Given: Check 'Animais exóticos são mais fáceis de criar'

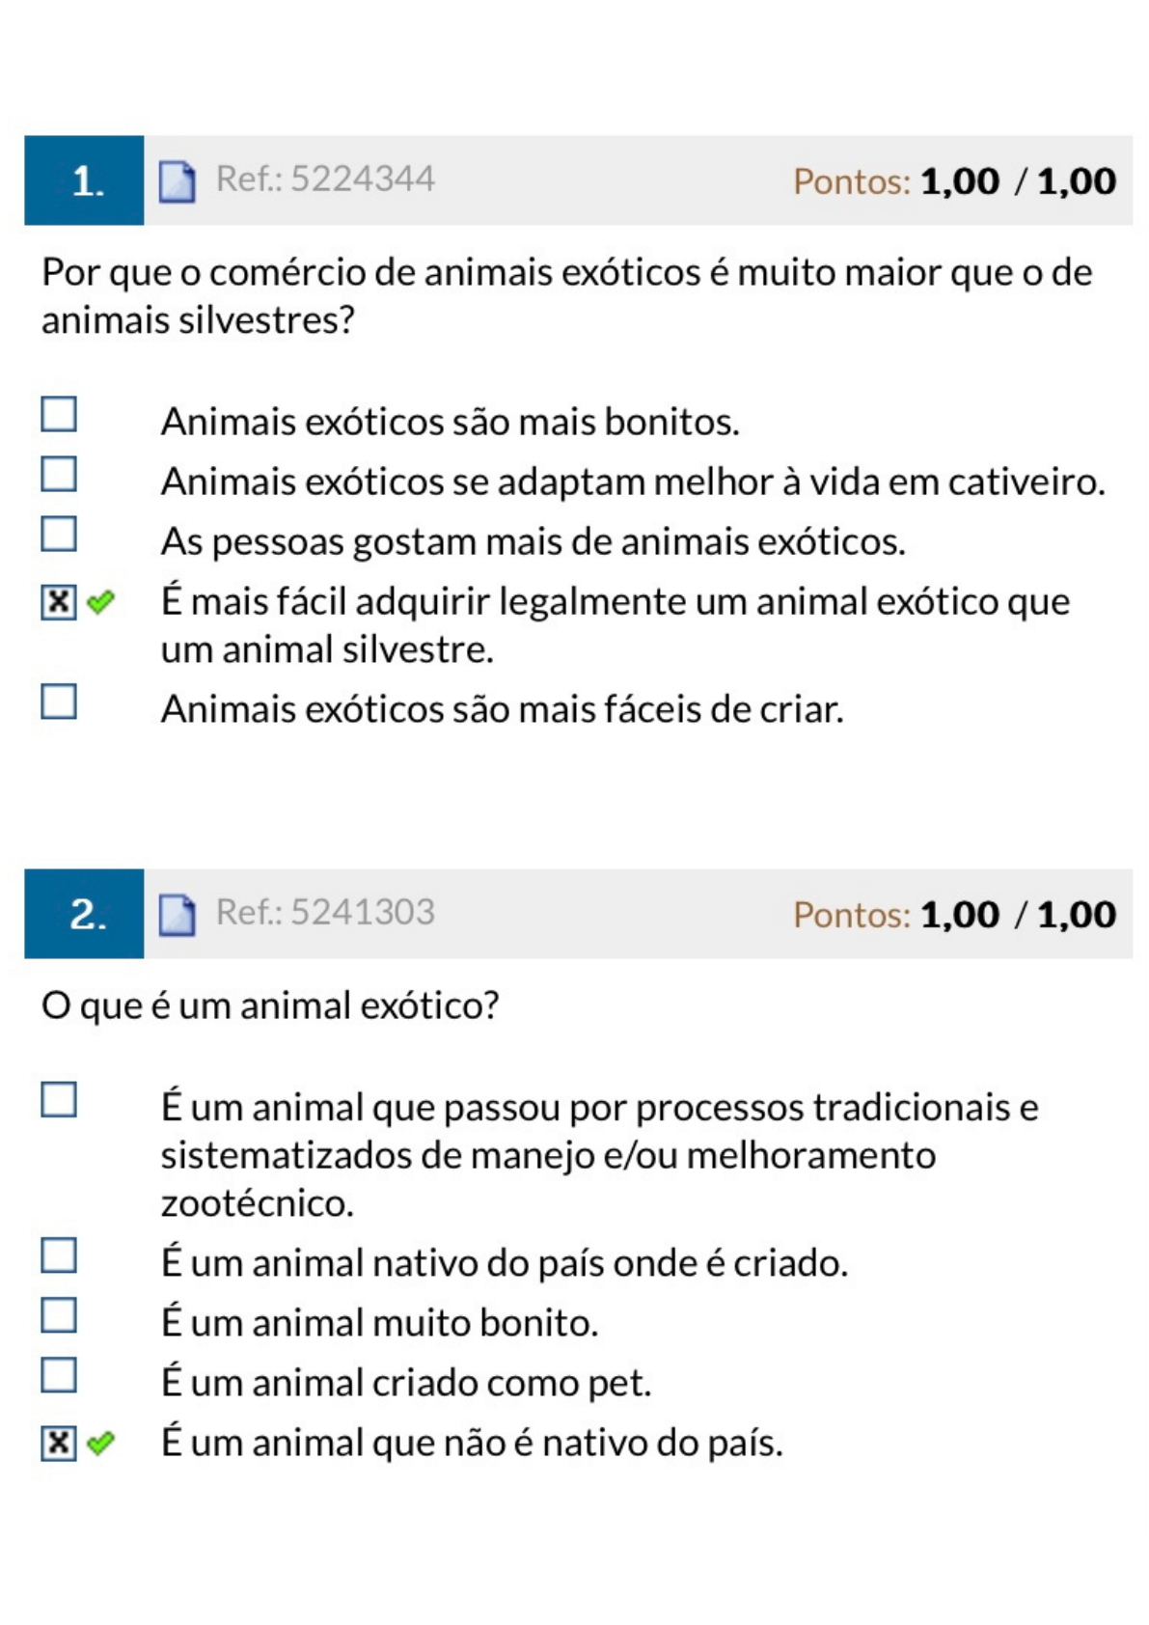Looking at the screenshot, I should (x=59, y=702).
